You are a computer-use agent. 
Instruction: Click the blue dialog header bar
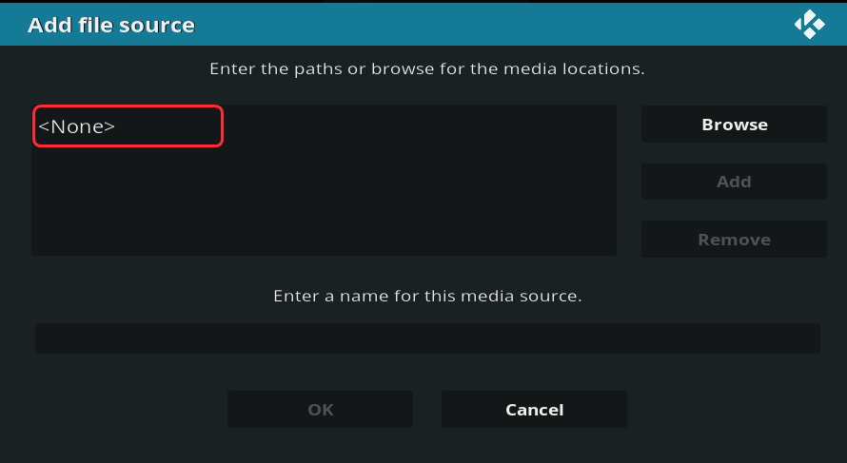coord(476,24)
